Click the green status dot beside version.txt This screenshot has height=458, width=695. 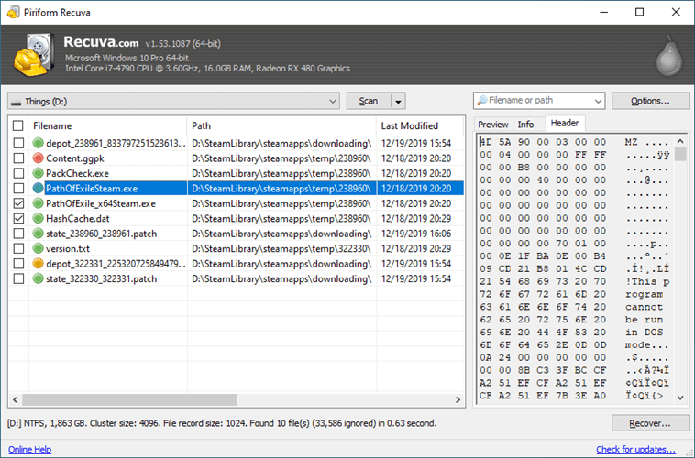click(39, 248)
